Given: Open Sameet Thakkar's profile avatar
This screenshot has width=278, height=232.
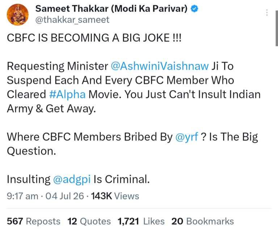Looking at the screenshot, I should tap(17, 15).
